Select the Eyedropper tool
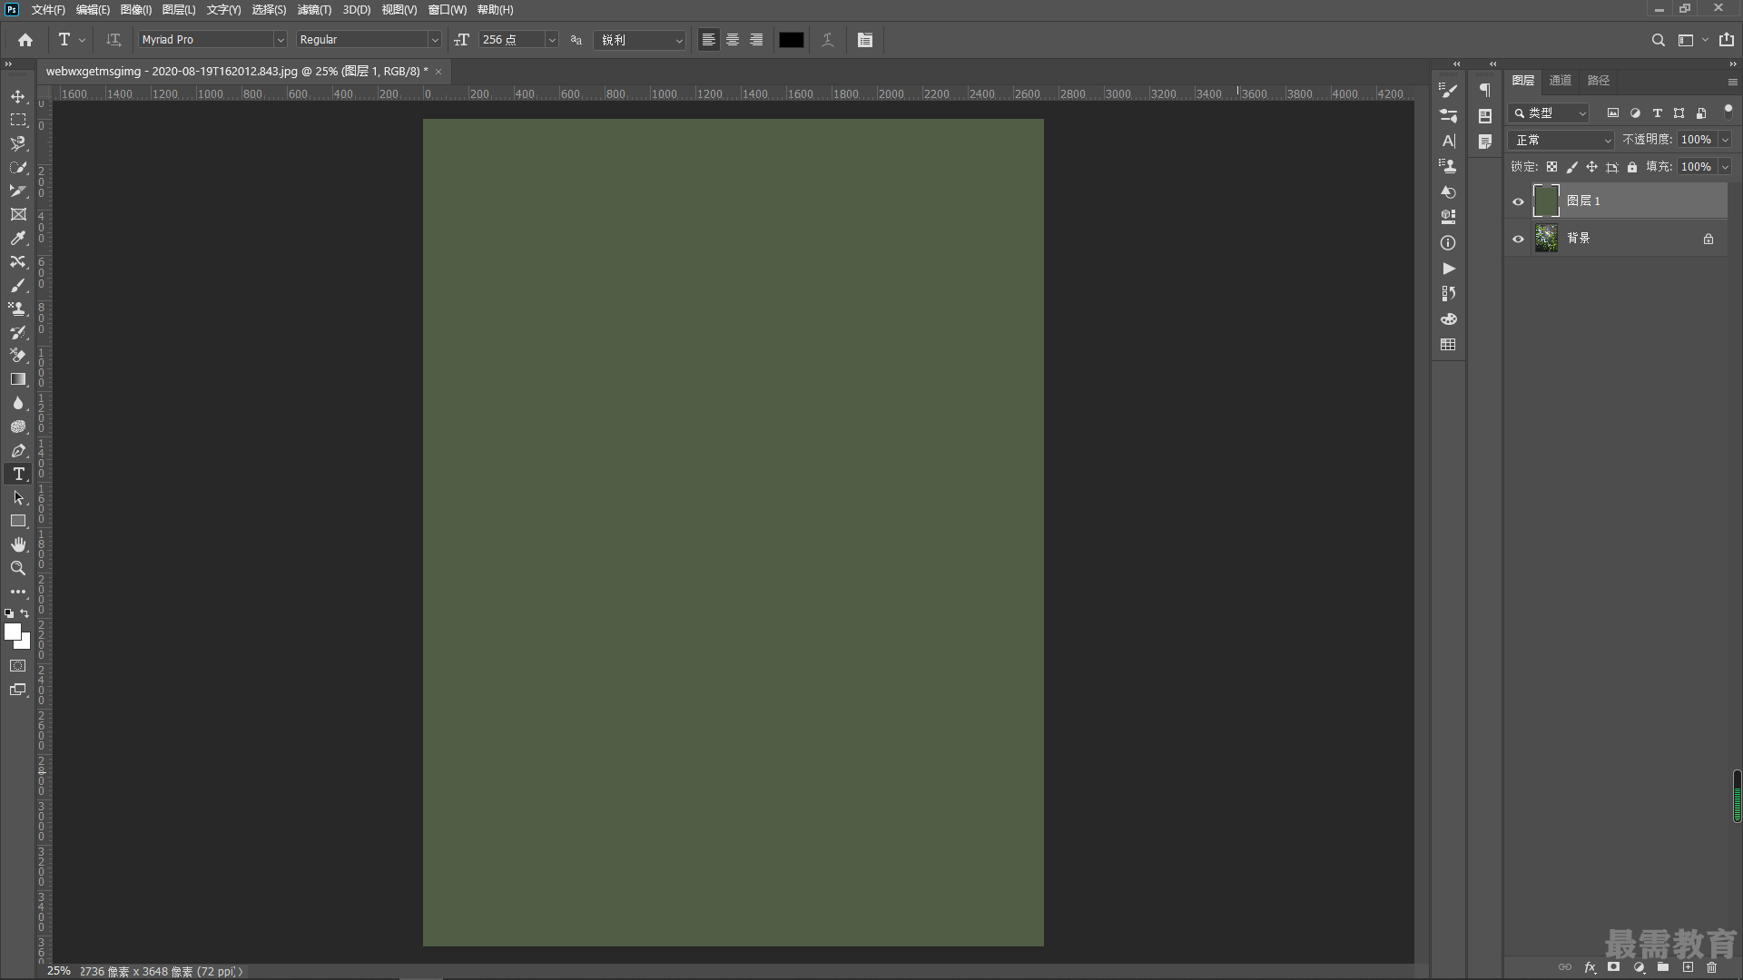This screenshot has width=1743, height=980. pos(18,238)
